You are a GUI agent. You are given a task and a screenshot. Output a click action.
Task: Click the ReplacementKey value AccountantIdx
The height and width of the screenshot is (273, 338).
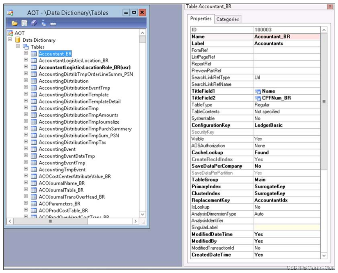[287, 200]
